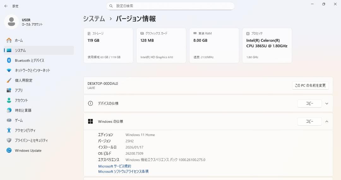
Task: Click the LAVIE model label
Action: tap(91, 88)
